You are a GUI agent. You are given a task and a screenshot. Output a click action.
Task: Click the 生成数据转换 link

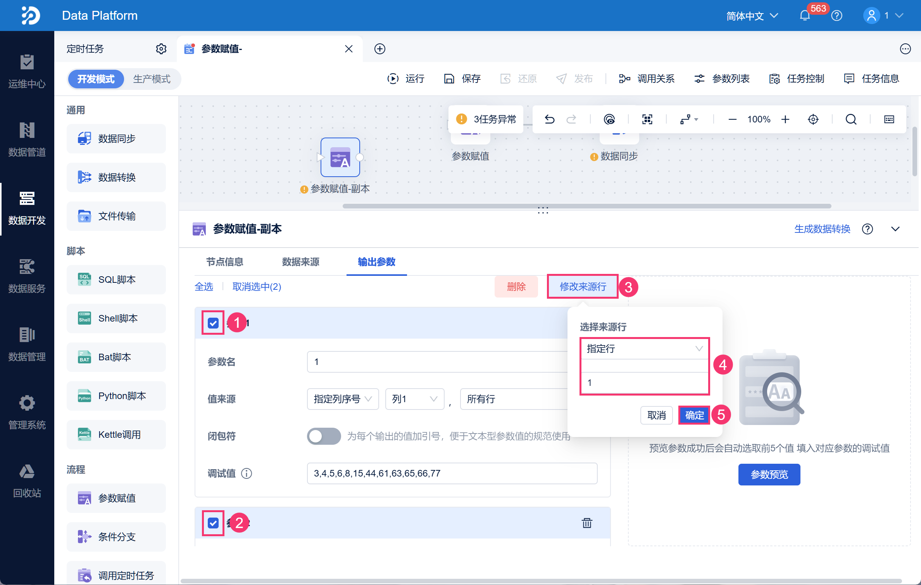(823, 229)
